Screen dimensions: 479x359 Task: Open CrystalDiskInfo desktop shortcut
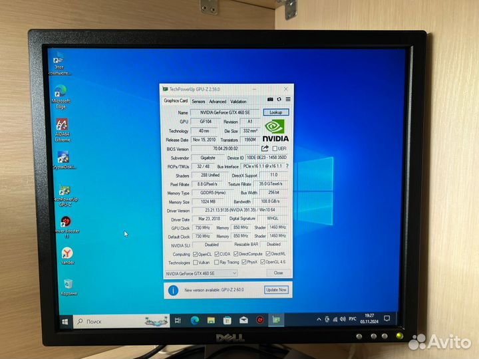[64, 160]
